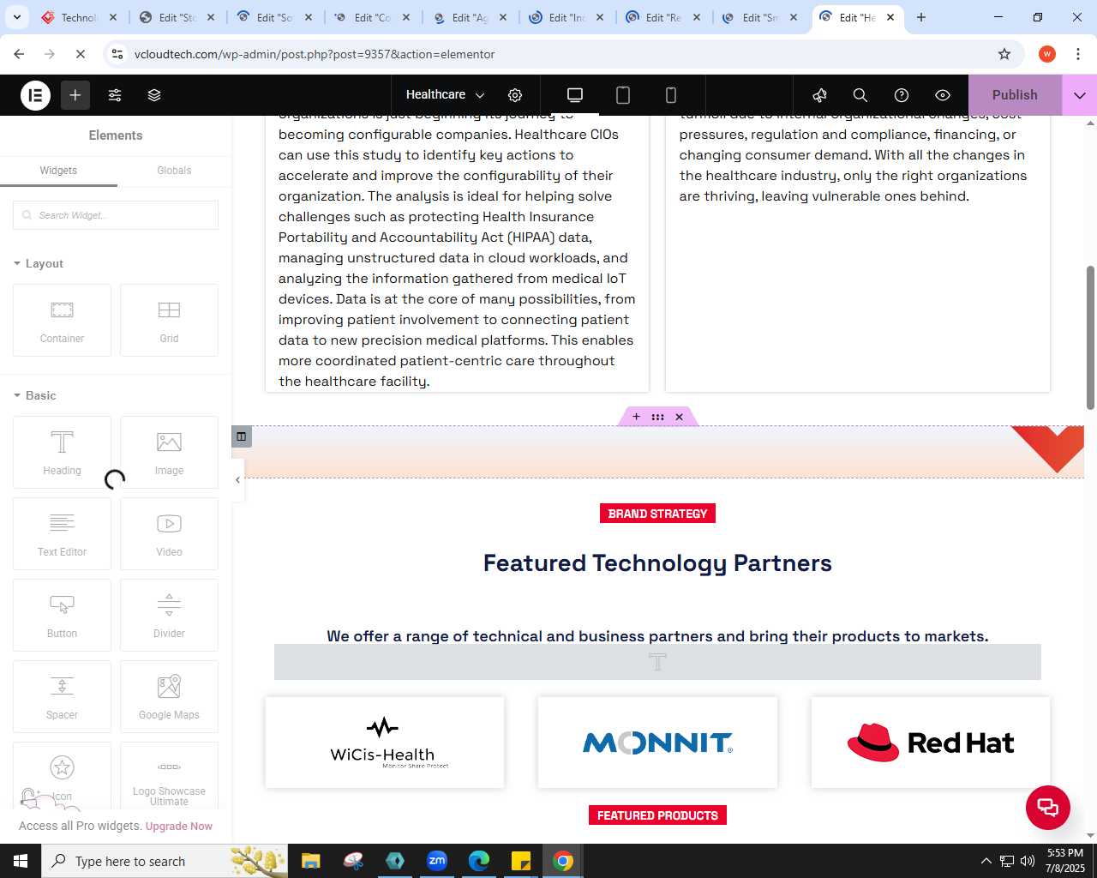Click the Red Hat logo

click(x=931, y=743)
